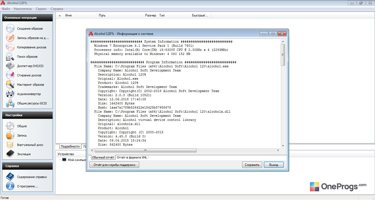Click the Эмуляция link
This screenshot has height=200, width=375.
point(24,154)
